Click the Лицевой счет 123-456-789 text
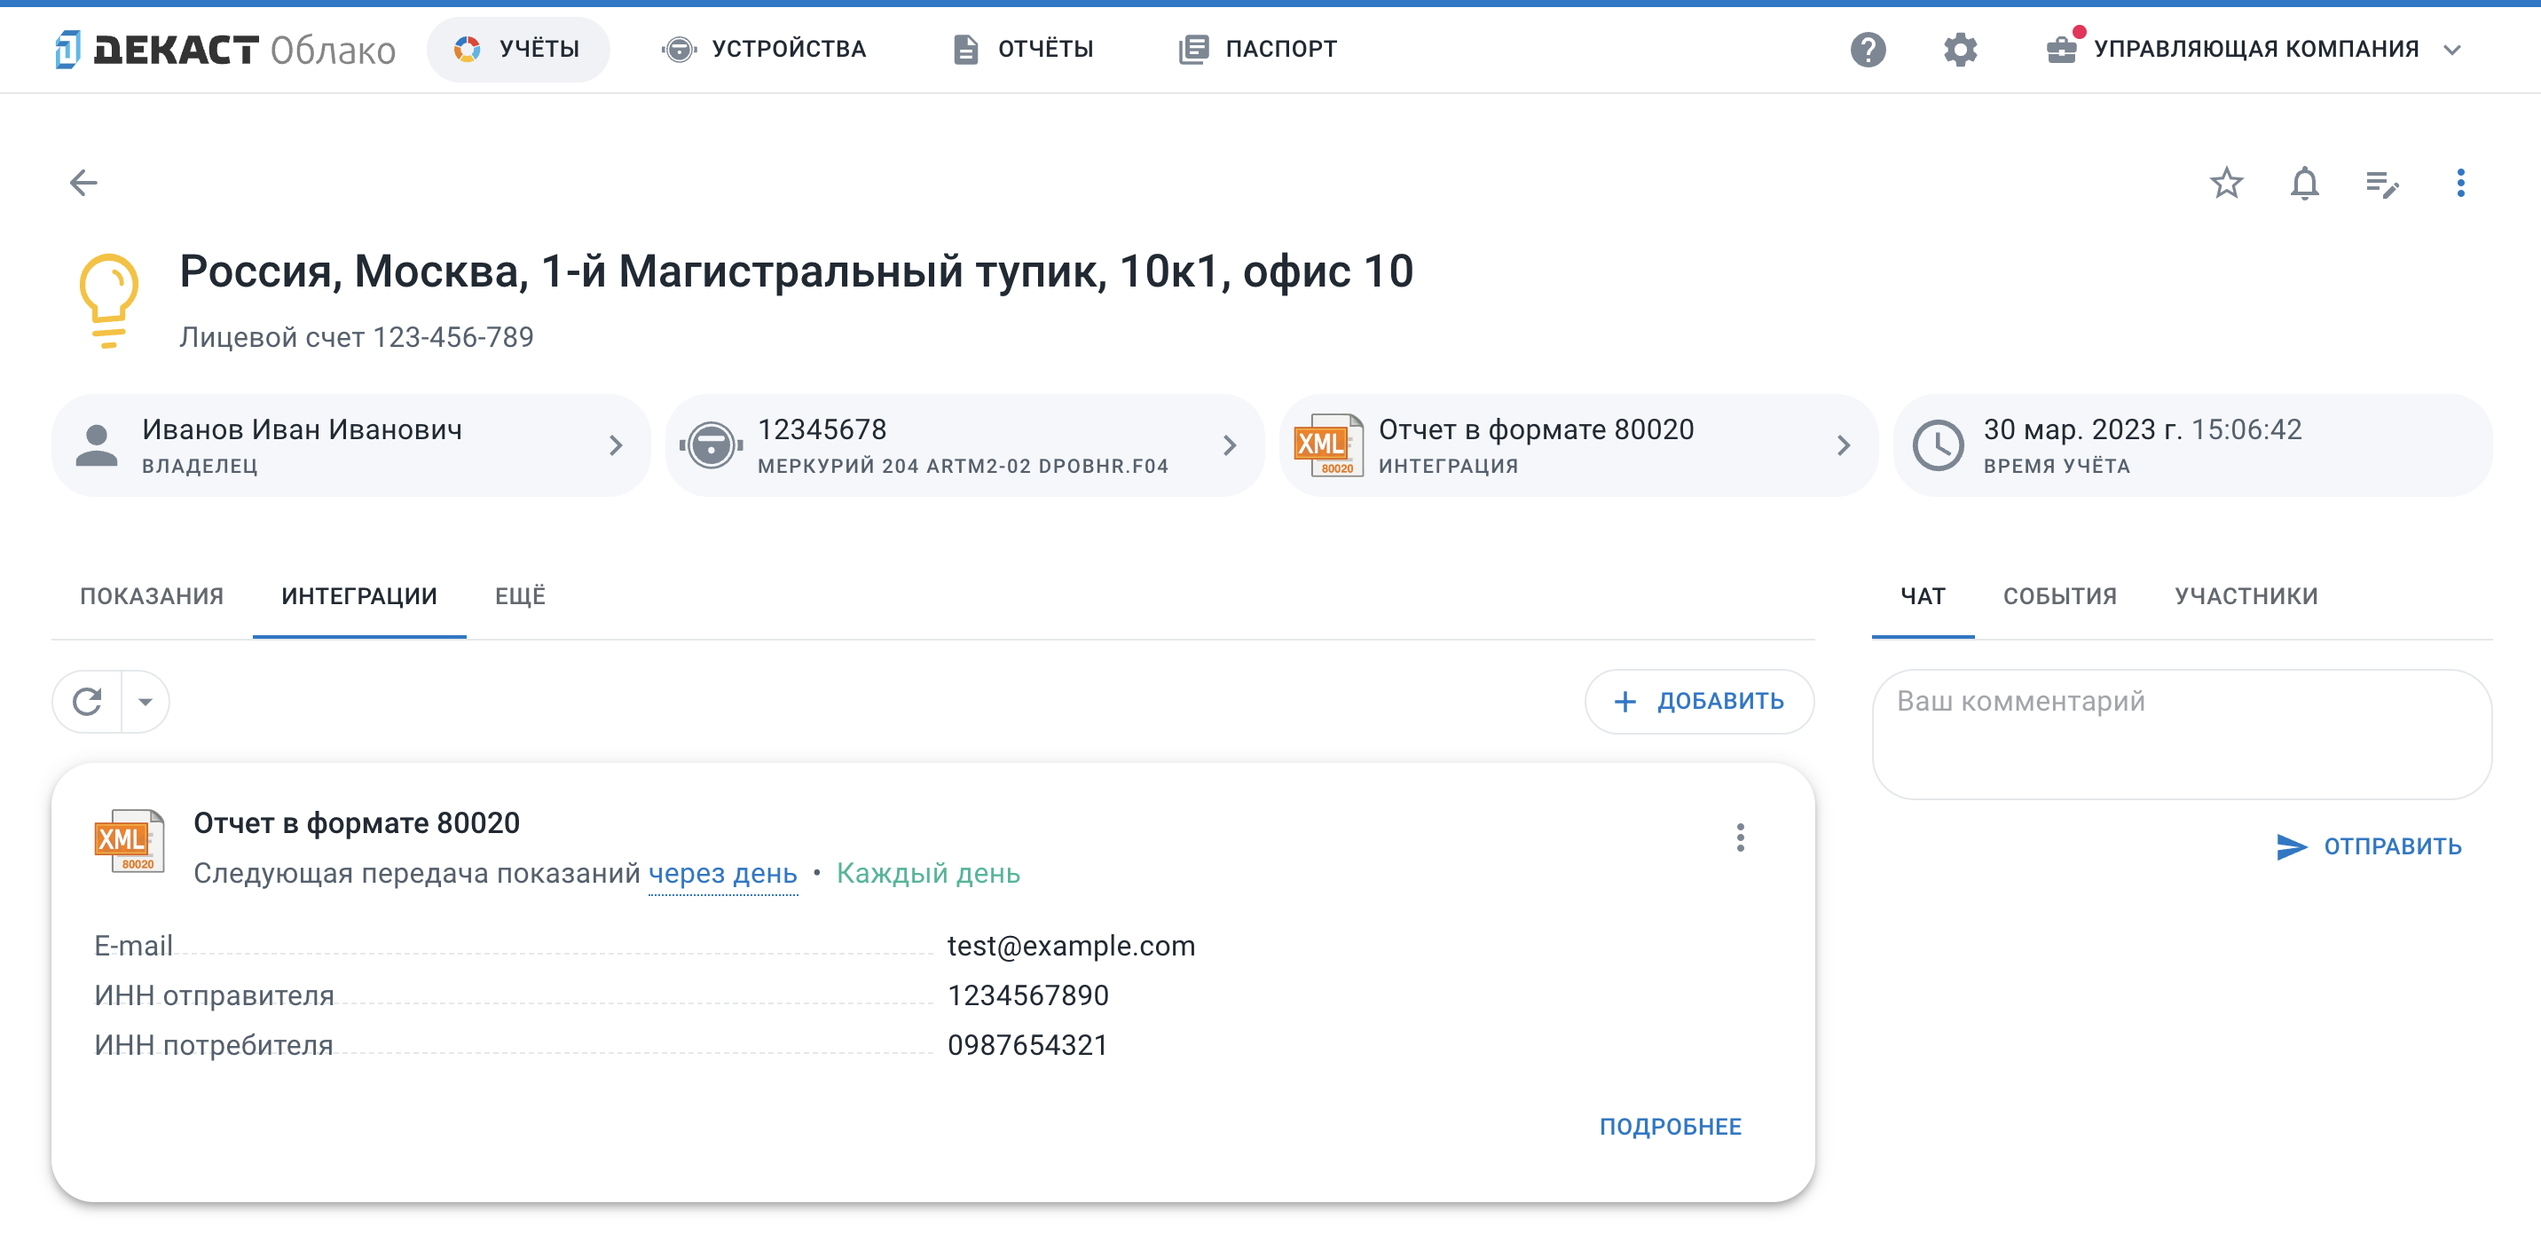This screenshot has height=1258, width=2541. click(356, 337)
